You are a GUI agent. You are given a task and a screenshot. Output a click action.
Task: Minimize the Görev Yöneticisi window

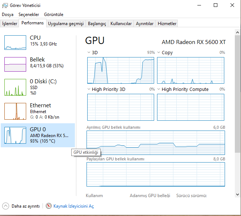click(x=199, y=5)
